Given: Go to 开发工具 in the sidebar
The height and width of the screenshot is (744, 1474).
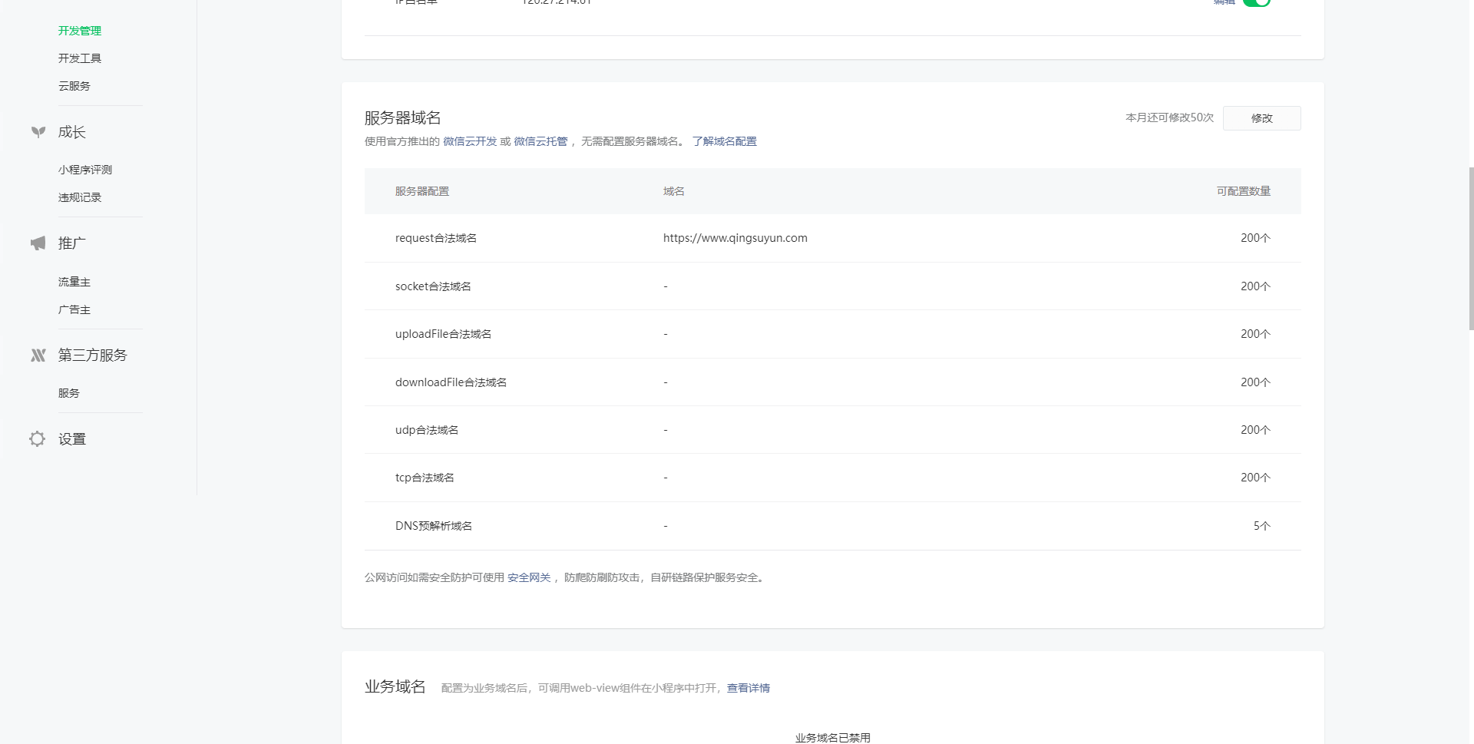Looking at the screenshot, I should click(80, 58).
